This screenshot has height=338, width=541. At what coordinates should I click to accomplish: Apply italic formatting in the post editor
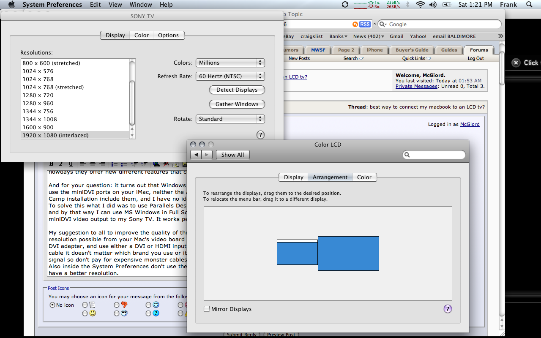click(61, 164)
